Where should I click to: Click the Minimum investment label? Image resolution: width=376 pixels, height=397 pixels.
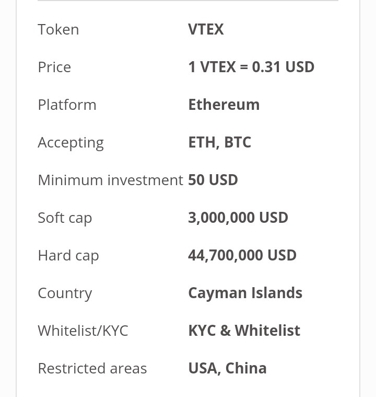110,180
